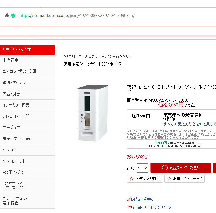The width and height of the screenshot is (216, 213).
Task: Click the pencil icon beside レビューを書く
Action: [x=129, y=199]
